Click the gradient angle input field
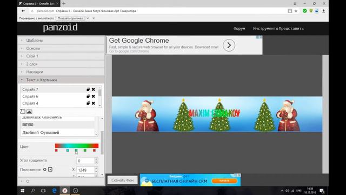 pos(85,161)
